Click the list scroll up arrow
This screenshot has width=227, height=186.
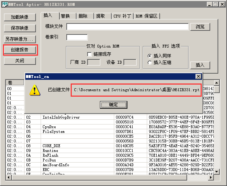217,83
